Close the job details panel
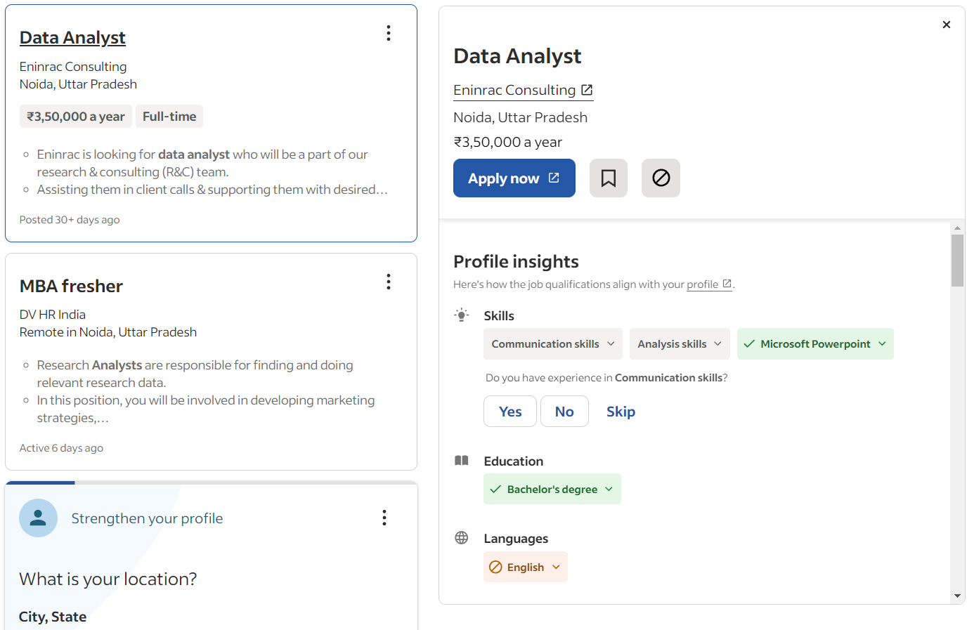Image resolution: width=974 pixels, height=630 pixels. [x=947, y=25]
